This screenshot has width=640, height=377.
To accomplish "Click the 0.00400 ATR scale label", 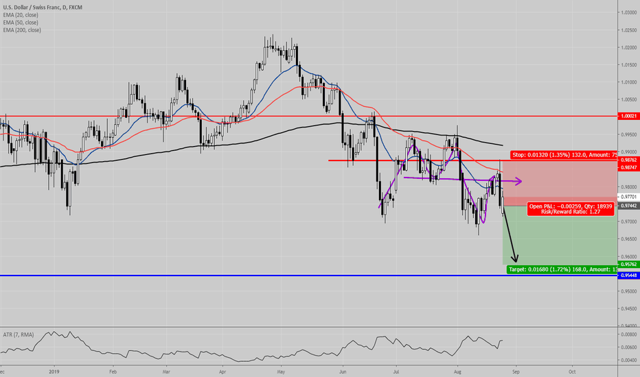I will point(628,361).
